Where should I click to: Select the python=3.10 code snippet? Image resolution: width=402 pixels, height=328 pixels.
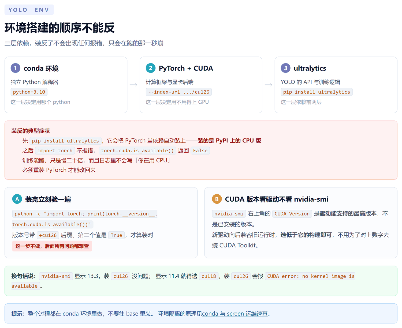pyautogui.click(x=29, y=92)
